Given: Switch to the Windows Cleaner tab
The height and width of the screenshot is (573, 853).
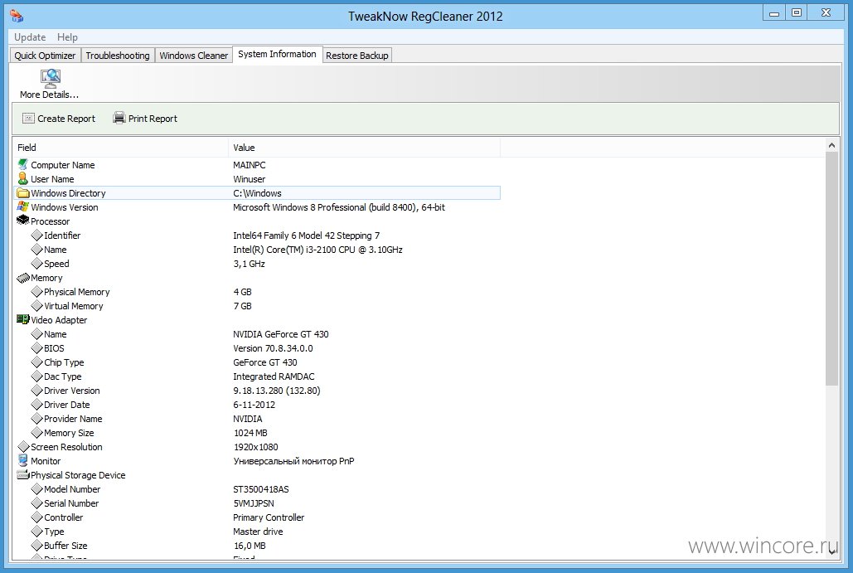Looking at the screenshot, I should (x=194, y=56).
